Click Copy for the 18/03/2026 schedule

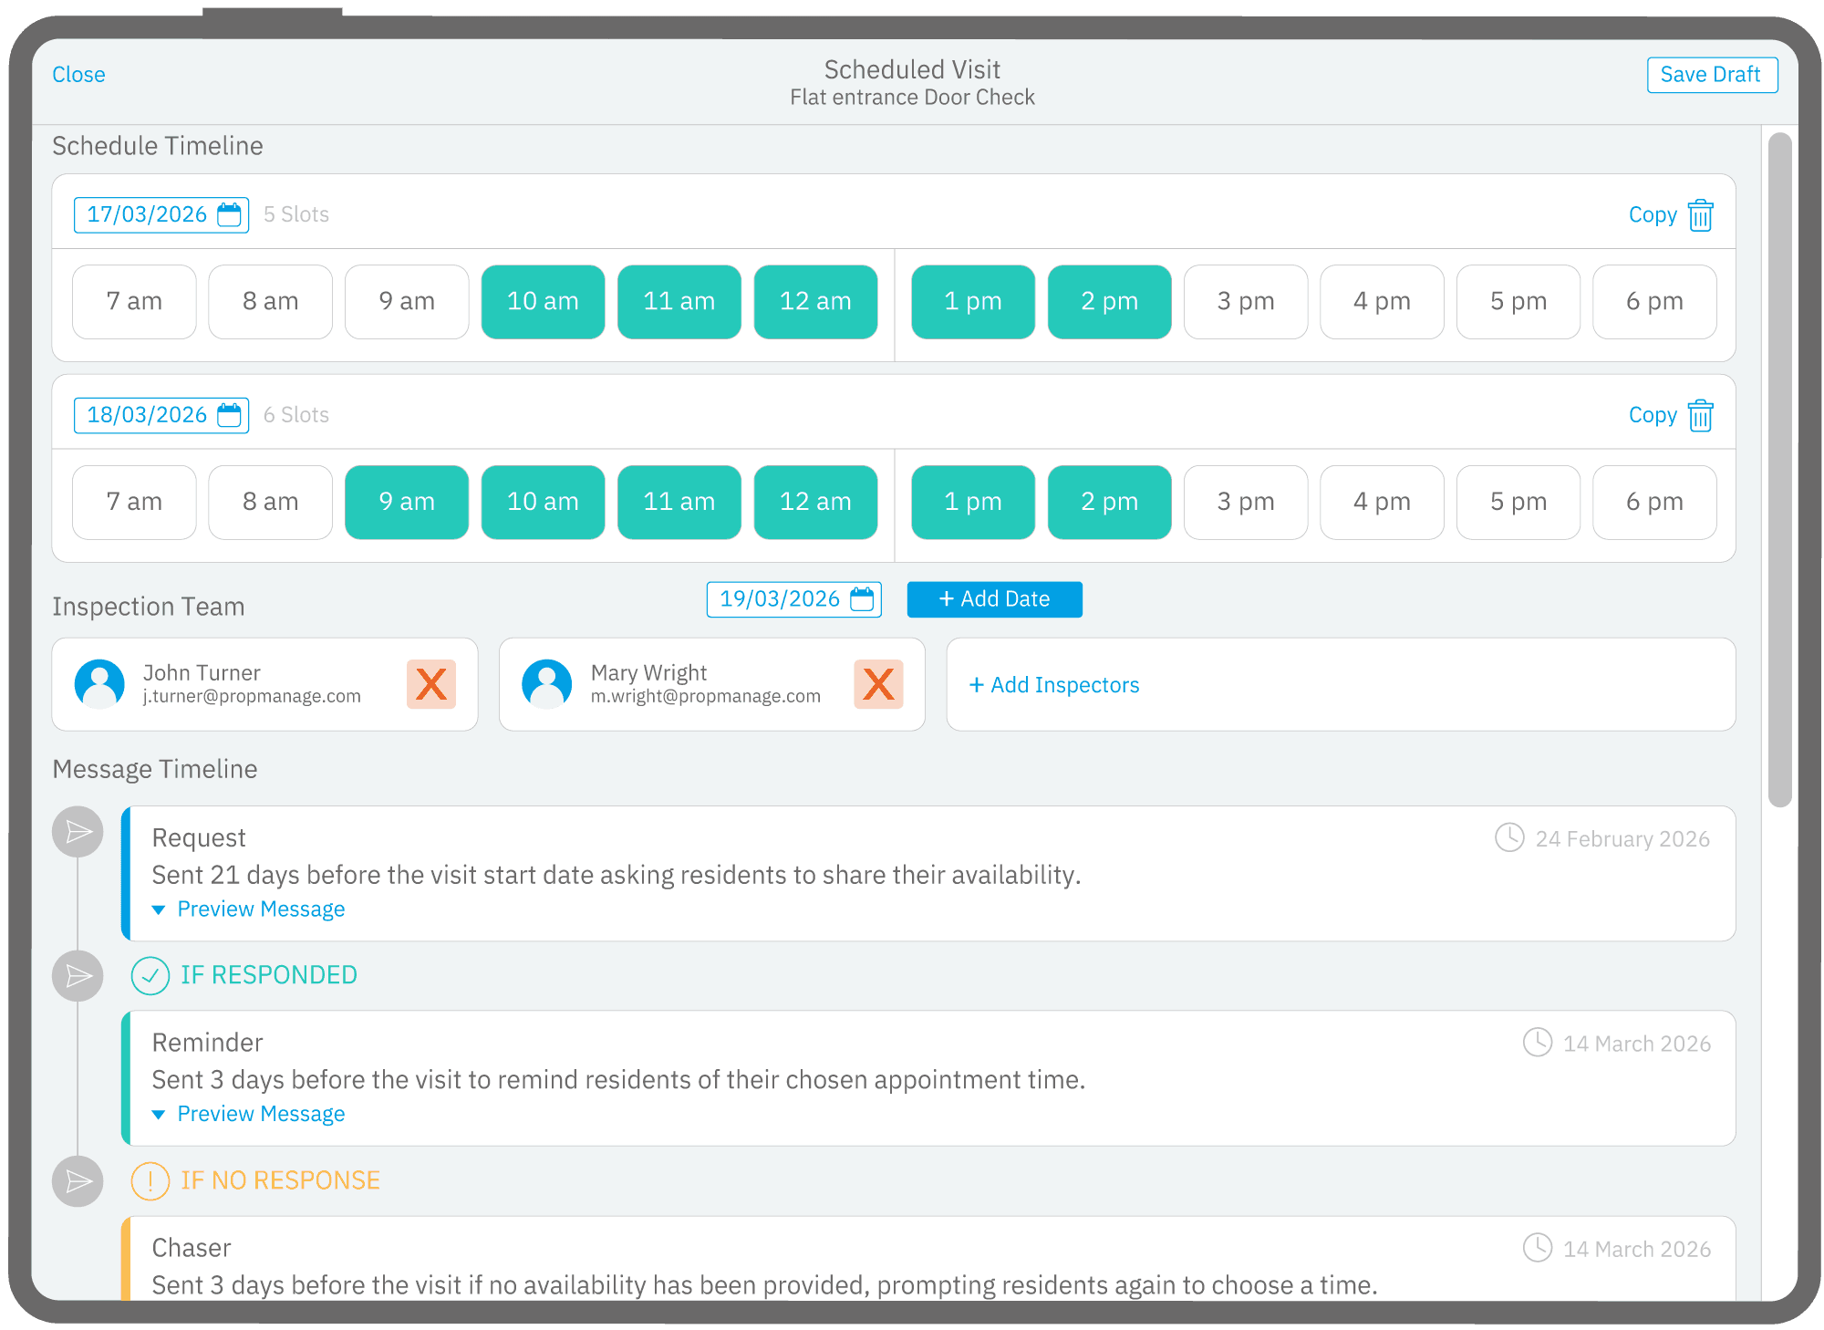click(x=1652, y=416)
